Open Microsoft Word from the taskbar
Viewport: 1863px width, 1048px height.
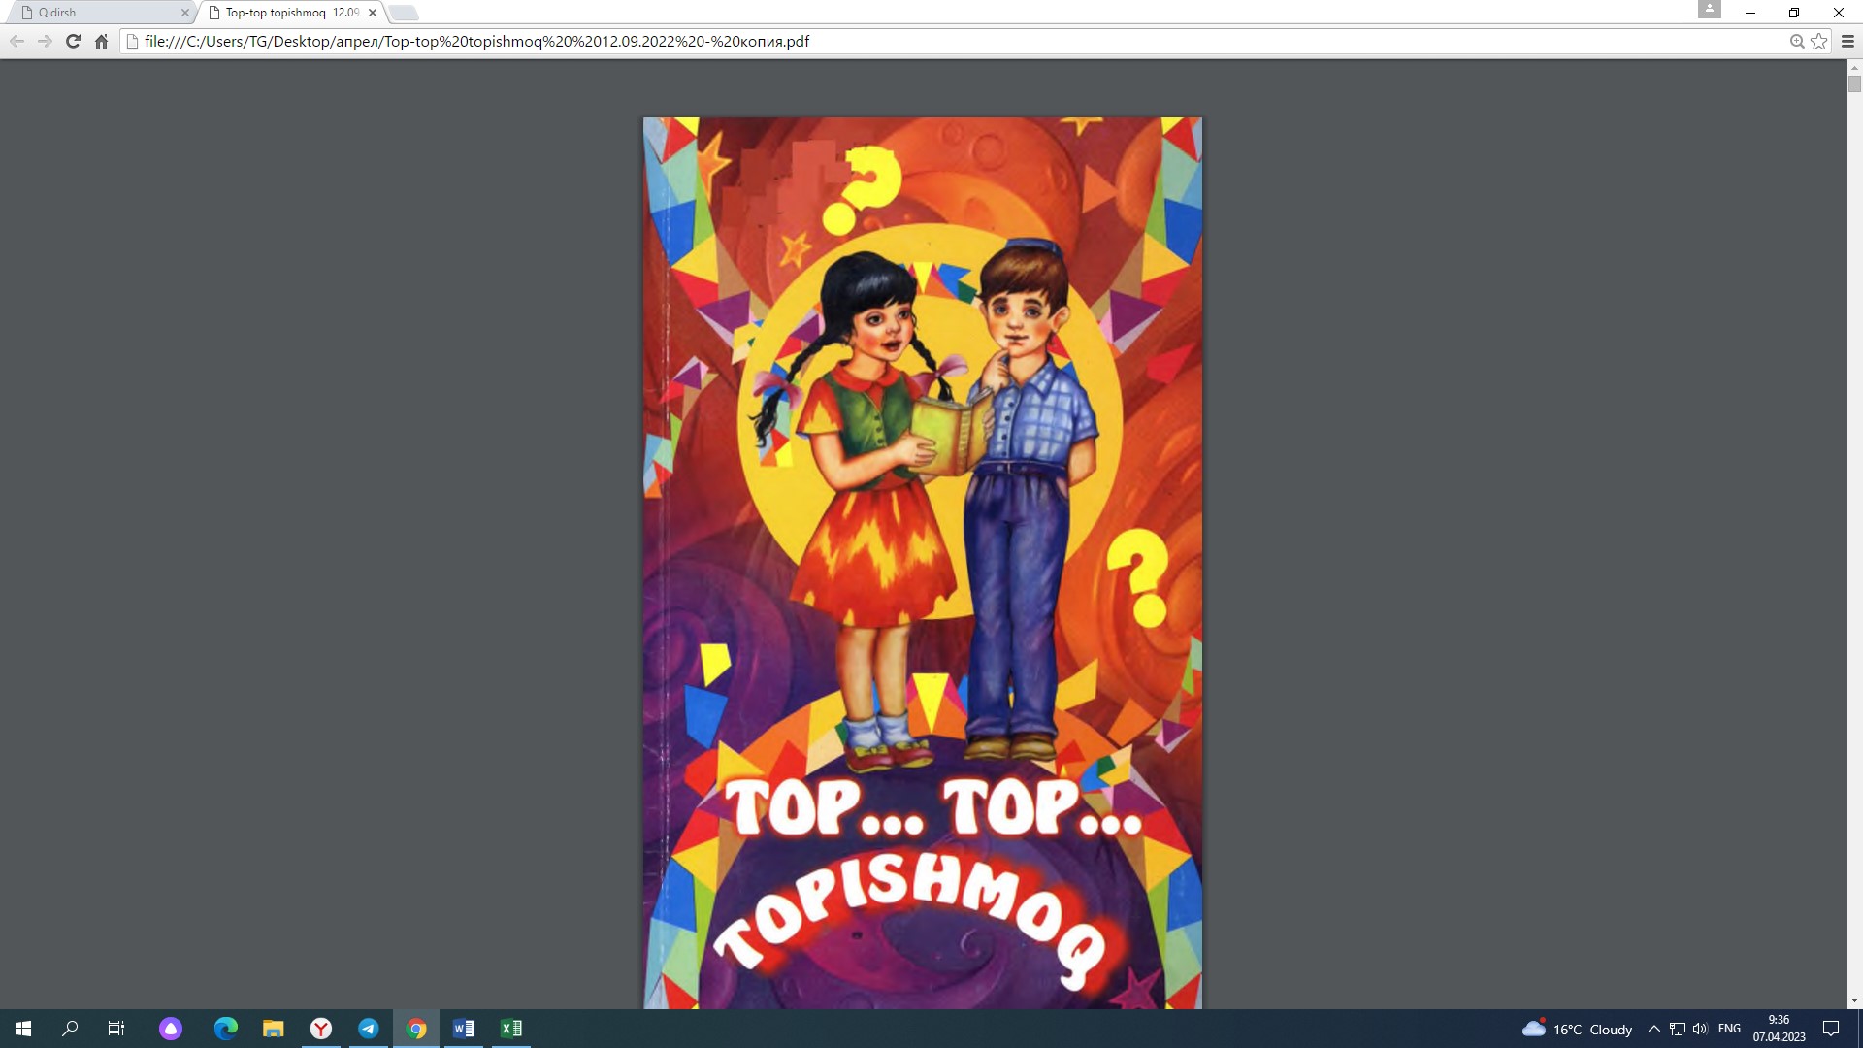point(463,1029)
